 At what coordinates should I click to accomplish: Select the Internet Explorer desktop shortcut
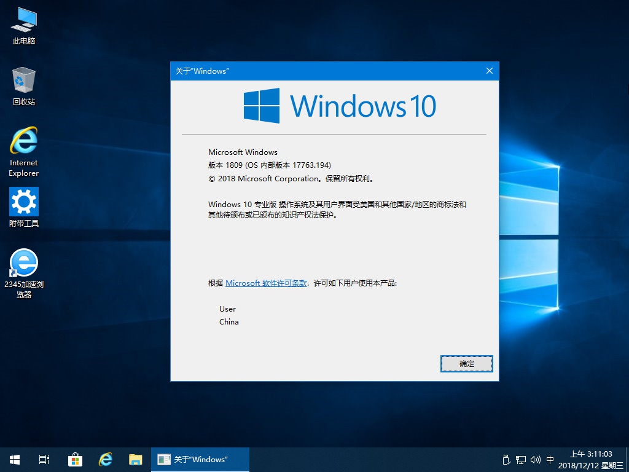24,152
